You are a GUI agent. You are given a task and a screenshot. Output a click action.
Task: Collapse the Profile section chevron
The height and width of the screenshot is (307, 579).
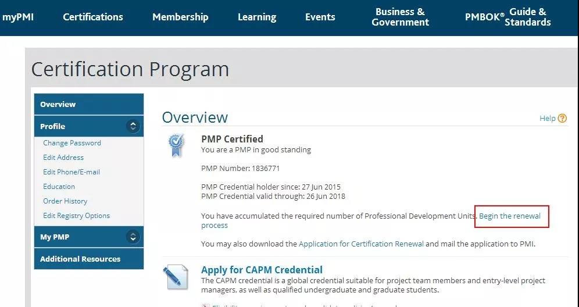133,126
